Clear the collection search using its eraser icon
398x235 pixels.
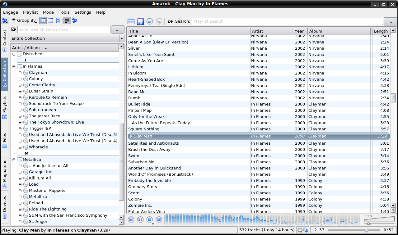pos(14,29)
